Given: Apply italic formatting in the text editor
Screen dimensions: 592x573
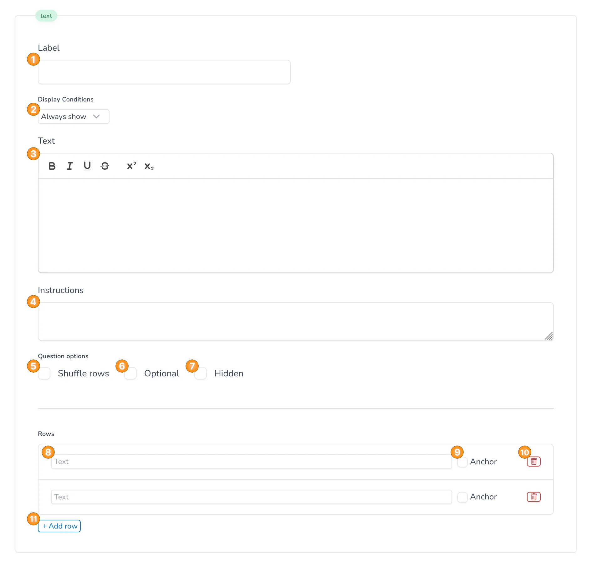Looking at the screenshot, I should (x=69, y=166).
